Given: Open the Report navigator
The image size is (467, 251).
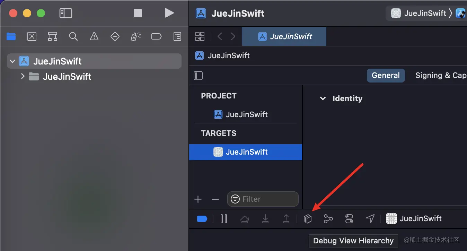Looking at the screenshot, I should point(177,36).
